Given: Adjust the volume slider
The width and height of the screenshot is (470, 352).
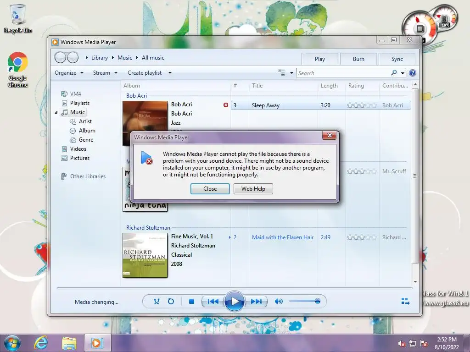Looking at the screenshot, I should tap(305, 301).
